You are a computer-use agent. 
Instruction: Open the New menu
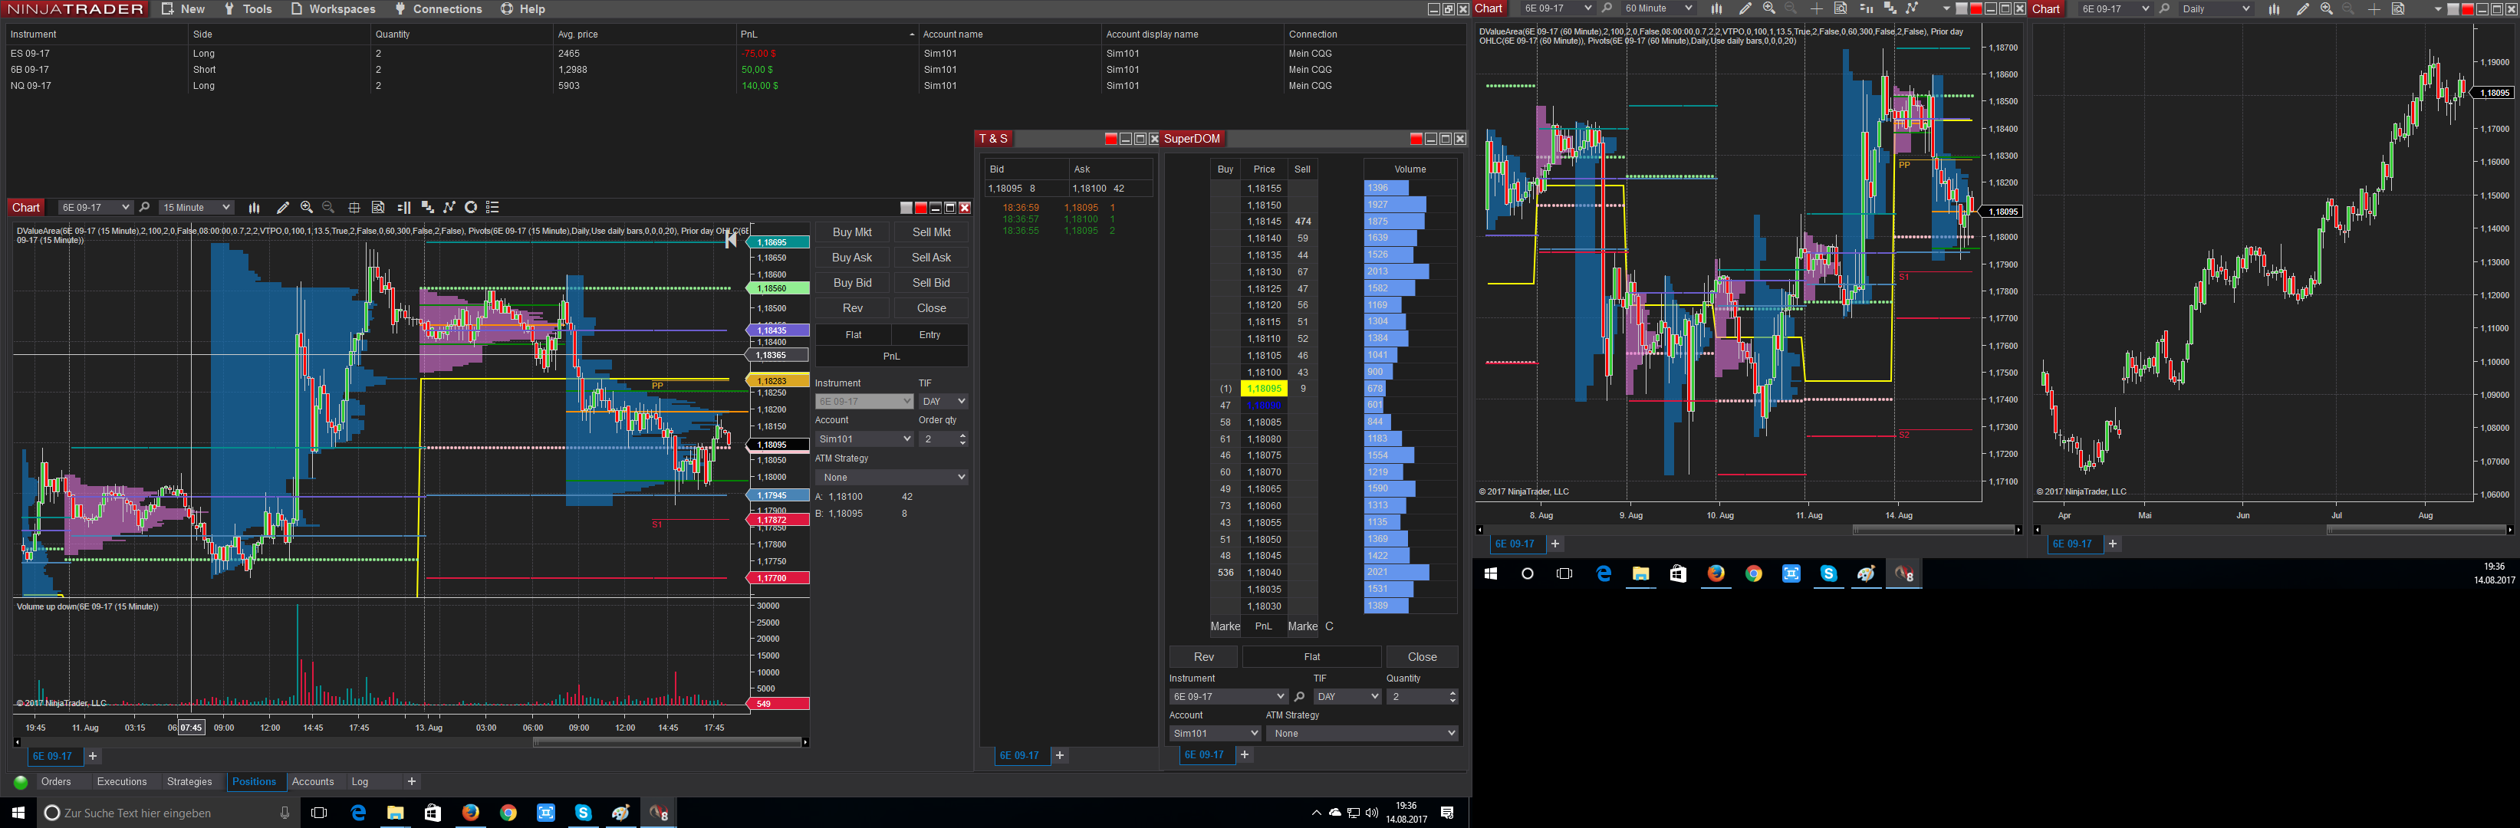click(183, 8)
